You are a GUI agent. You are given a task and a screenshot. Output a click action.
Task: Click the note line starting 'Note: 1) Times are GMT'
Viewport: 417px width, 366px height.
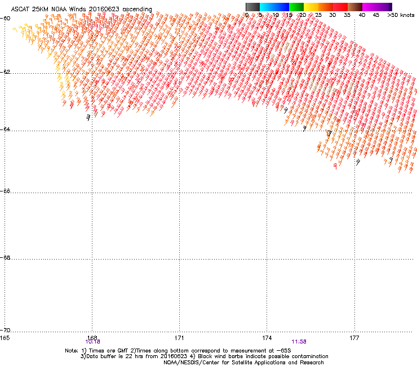pyautogui.click(x=178, y=351)
